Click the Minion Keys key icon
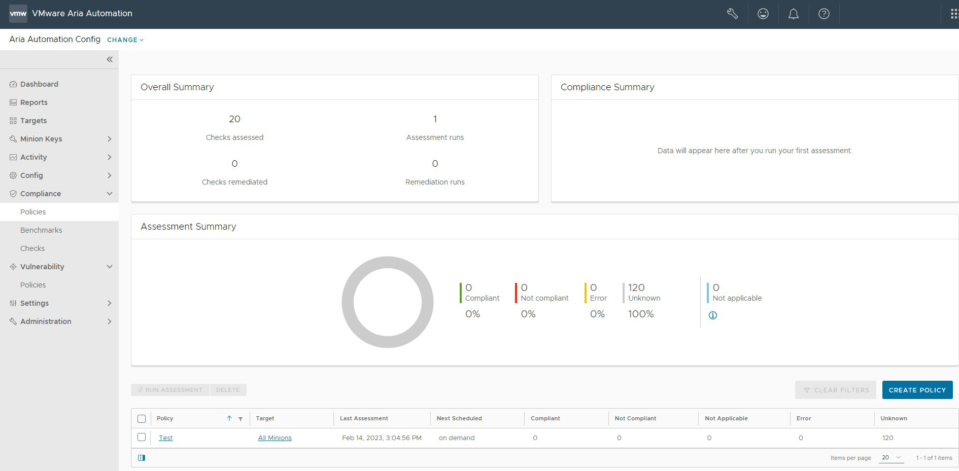 click(x=13, y=139)
